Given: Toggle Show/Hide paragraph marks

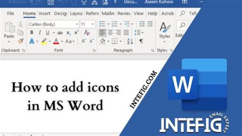Looking at the screenshot, I should tap(141, 41).
